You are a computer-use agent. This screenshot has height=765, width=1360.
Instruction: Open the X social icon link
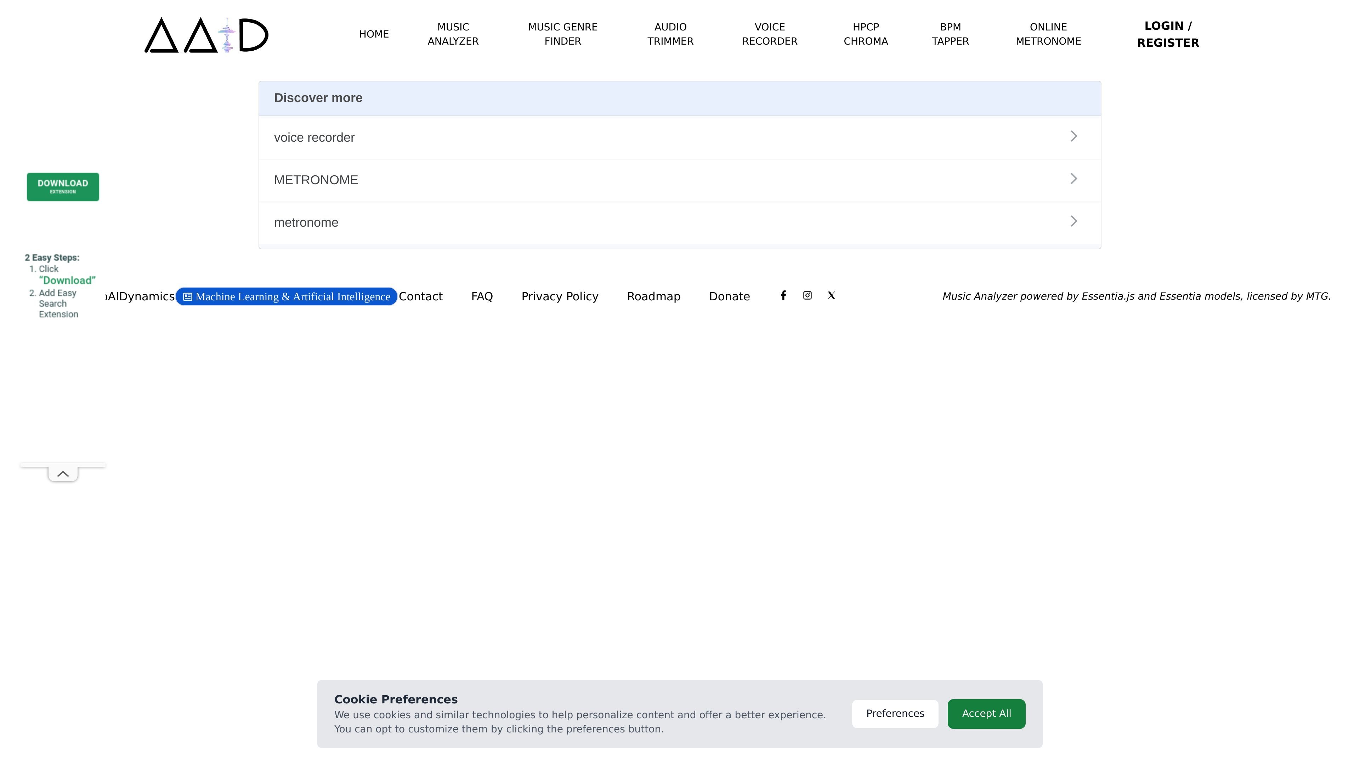[x=832, y=295]
